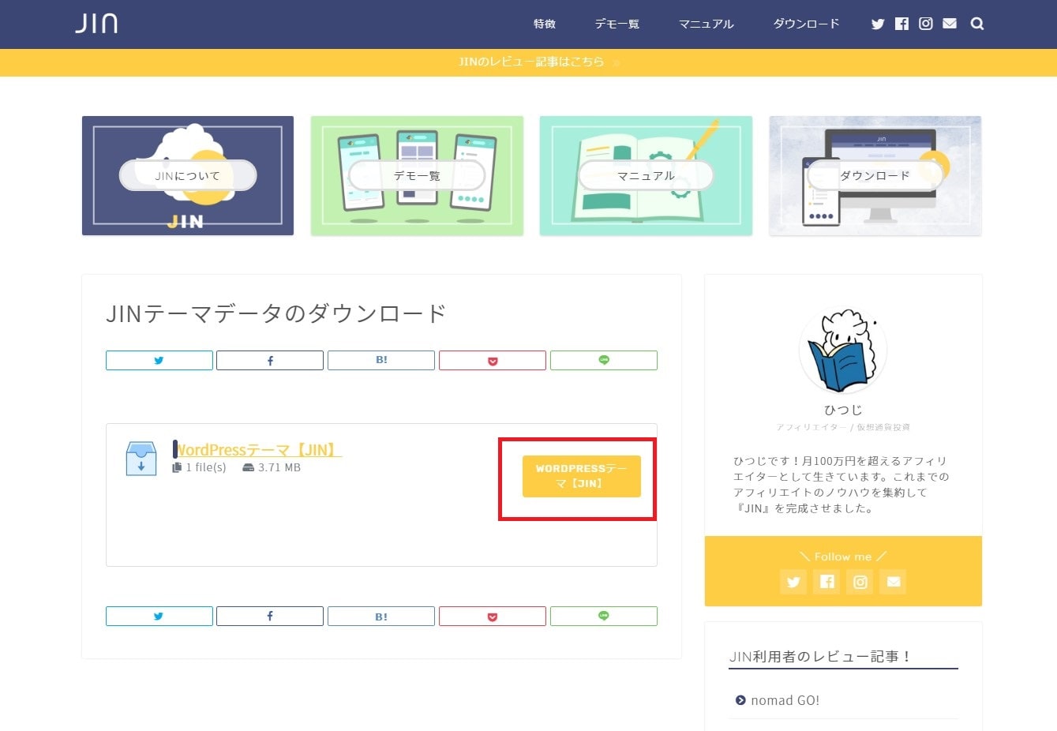Open the header Twitter icon
Image resolution: width=1057 pixels, height=731 pixels.
[878, 24]
